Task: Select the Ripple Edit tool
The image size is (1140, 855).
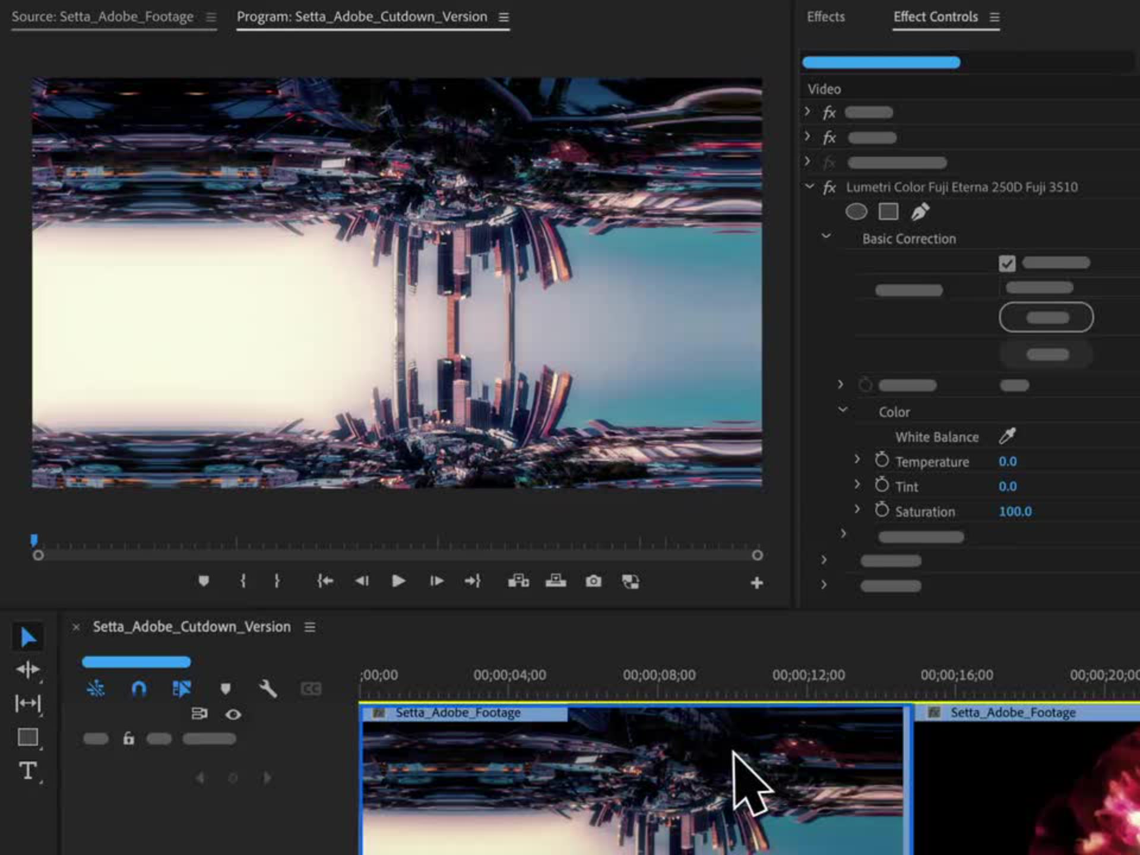Action: (x=27, y=670)
